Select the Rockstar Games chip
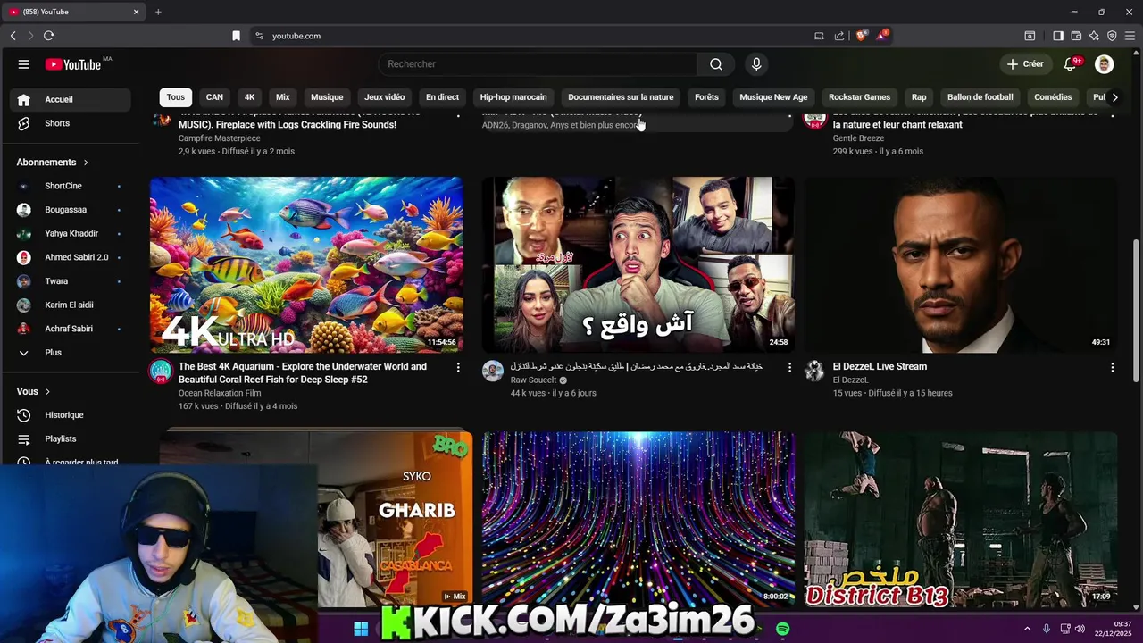 859,97
